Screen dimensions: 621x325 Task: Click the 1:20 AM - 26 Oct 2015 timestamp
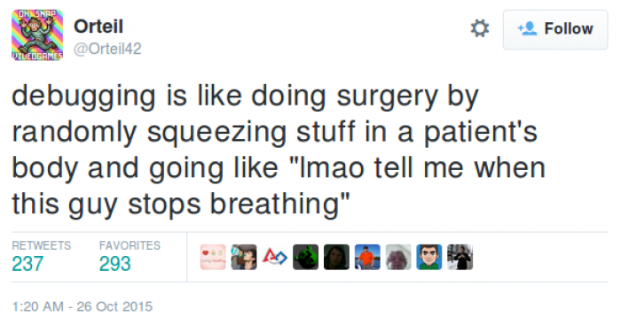click(x=82, y=306)
